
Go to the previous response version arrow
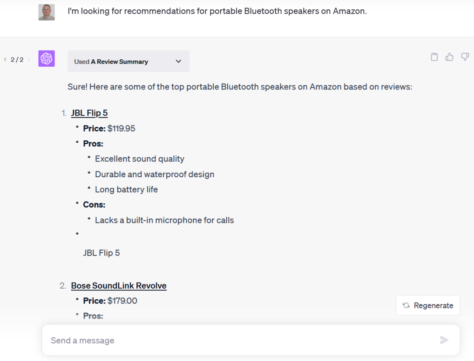[5, 60]
